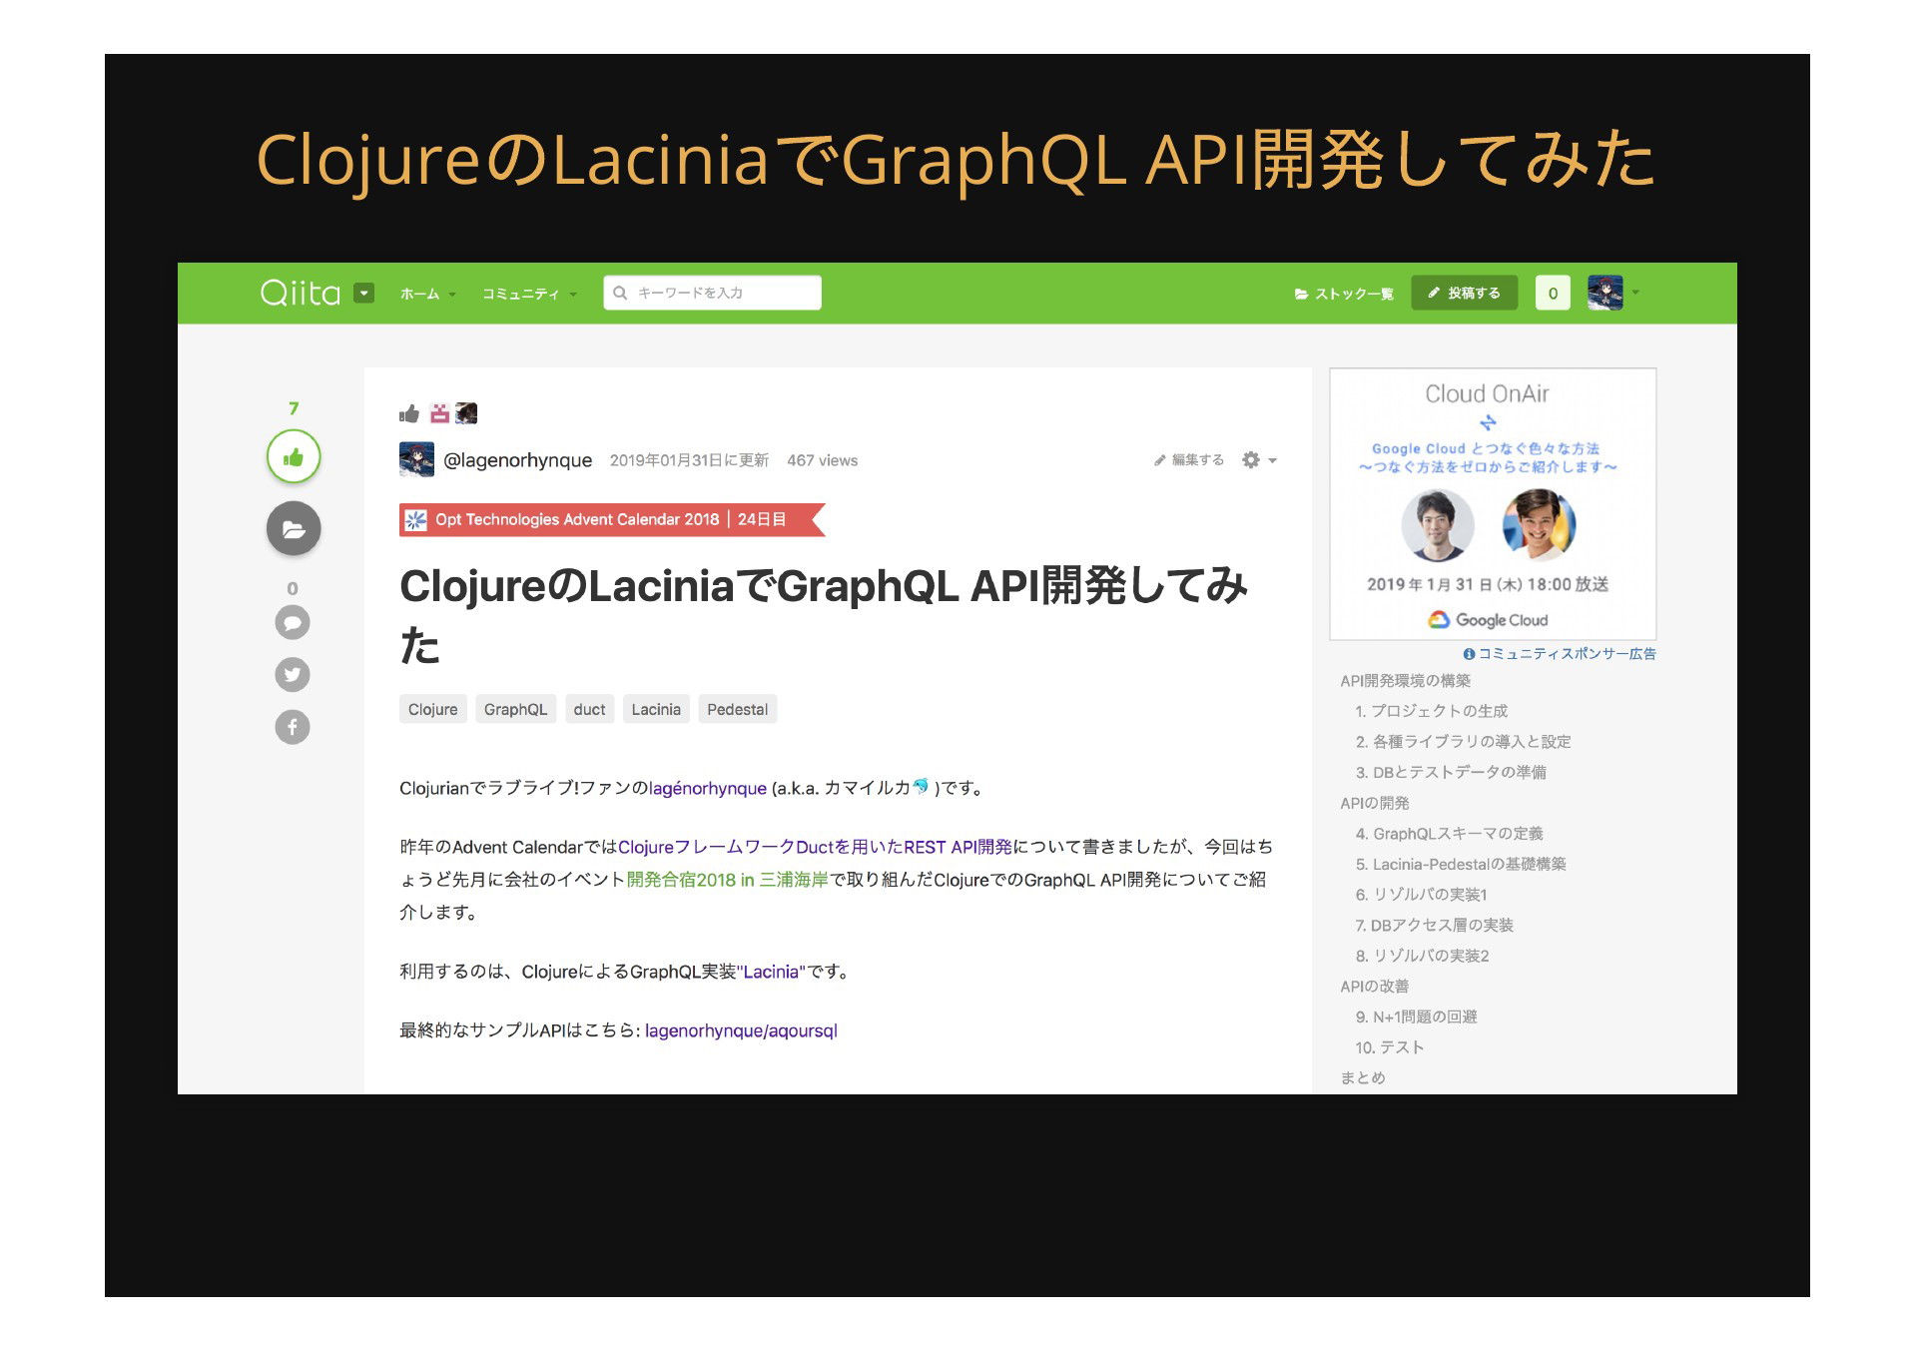The image size is (1917, 1355).
Task: Jump to まとめ section
Action: [1363, 1078]
